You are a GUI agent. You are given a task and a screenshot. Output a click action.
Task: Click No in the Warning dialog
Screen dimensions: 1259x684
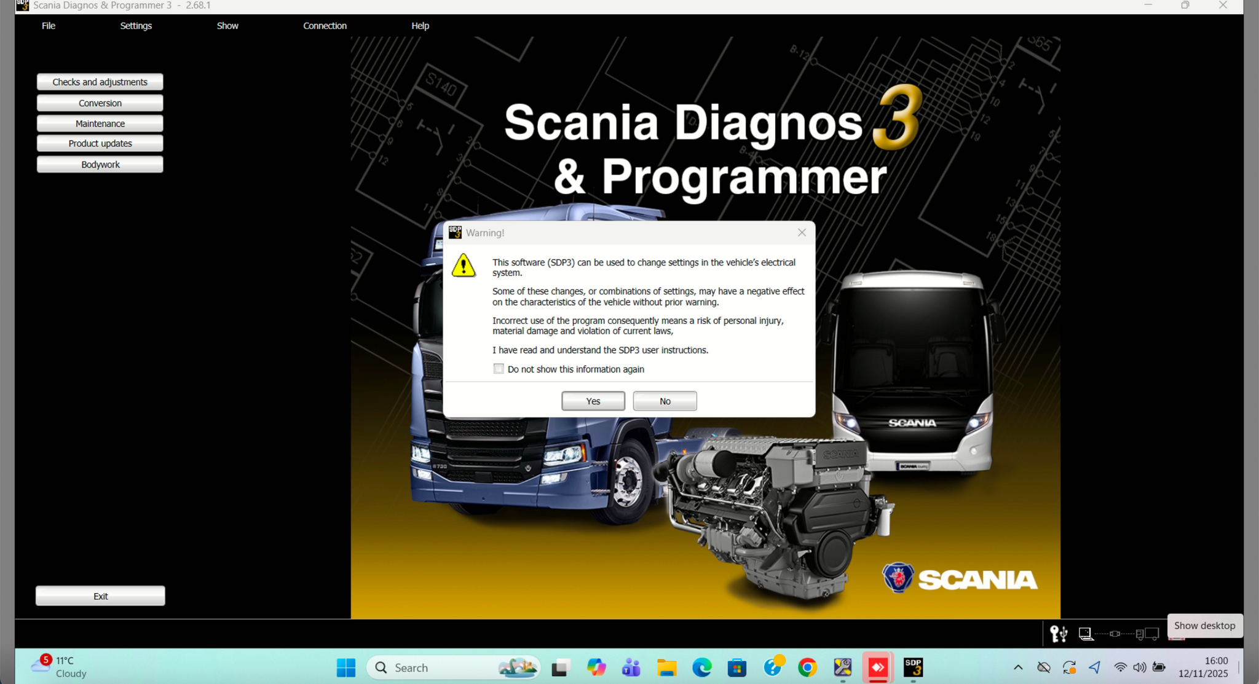tap(665, 401)
